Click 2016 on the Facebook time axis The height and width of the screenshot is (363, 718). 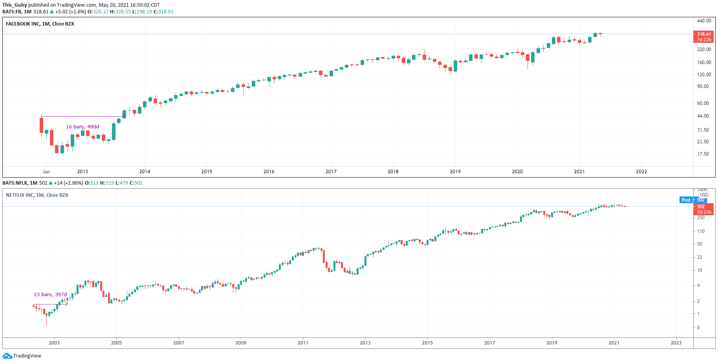269,172
